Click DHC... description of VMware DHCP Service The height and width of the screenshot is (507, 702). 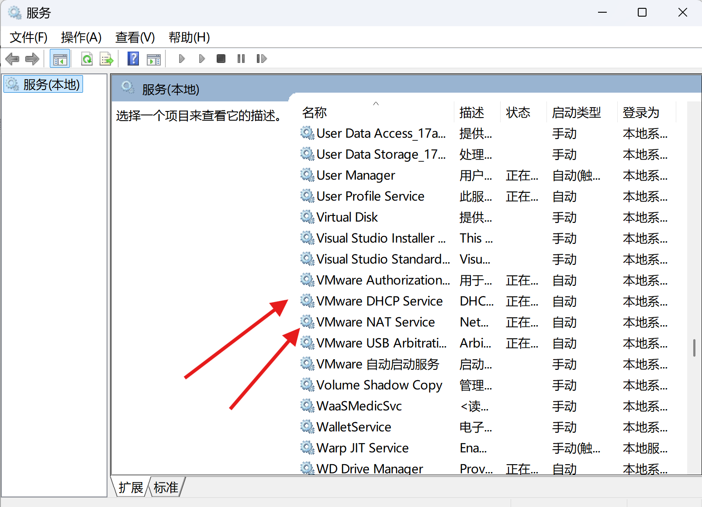[477, 301]
